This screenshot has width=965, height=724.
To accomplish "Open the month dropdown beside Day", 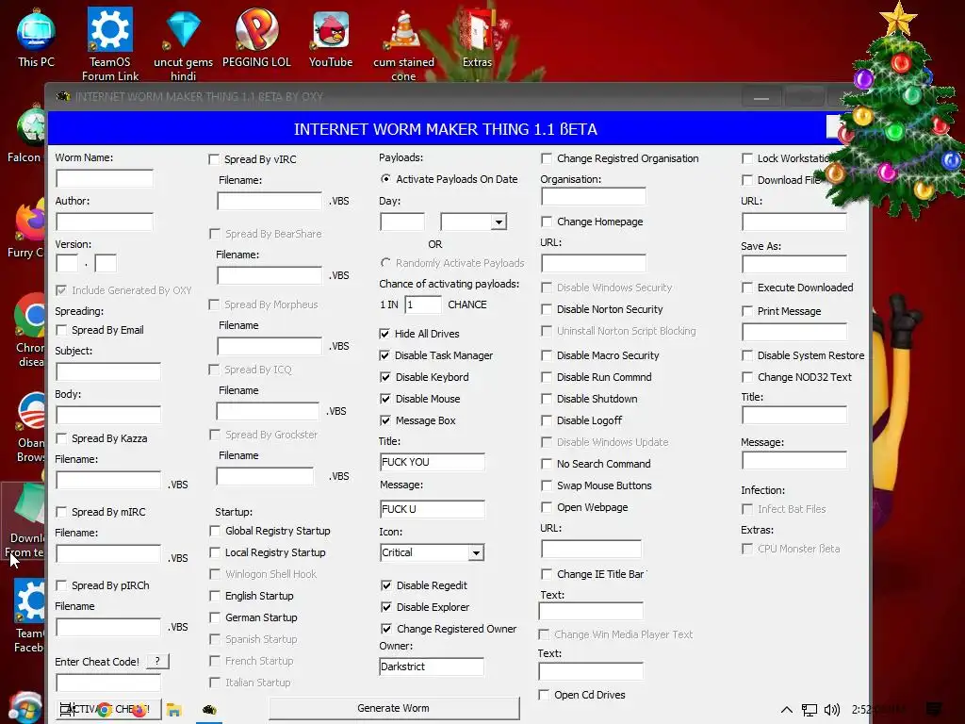I will point(499,222).
